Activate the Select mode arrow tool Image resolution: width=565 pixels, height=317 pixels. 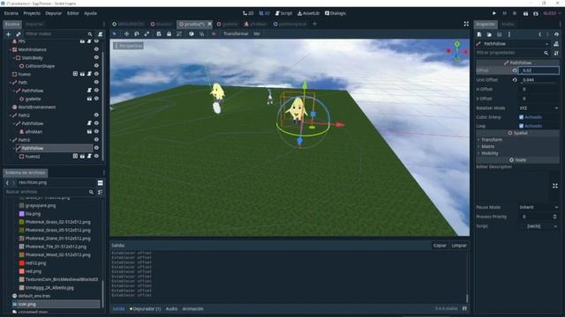[x=115, y=33]
